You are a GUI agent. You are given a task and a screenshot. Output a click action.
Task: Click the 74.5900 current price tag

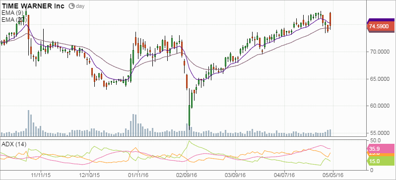(380, 26)
